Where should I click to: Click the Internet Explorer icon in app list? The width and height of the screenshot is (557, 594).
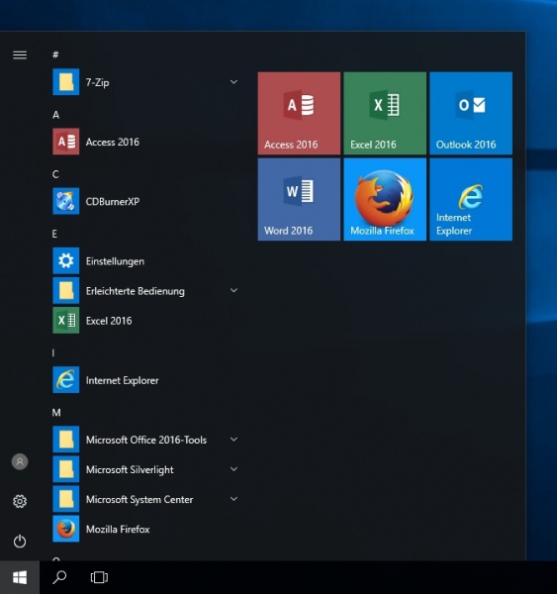(x=66, y=380)
